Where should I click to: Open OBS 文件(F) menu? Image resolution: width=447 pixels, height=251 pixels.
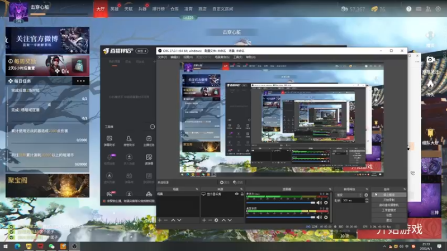click(x=163, y=57)
